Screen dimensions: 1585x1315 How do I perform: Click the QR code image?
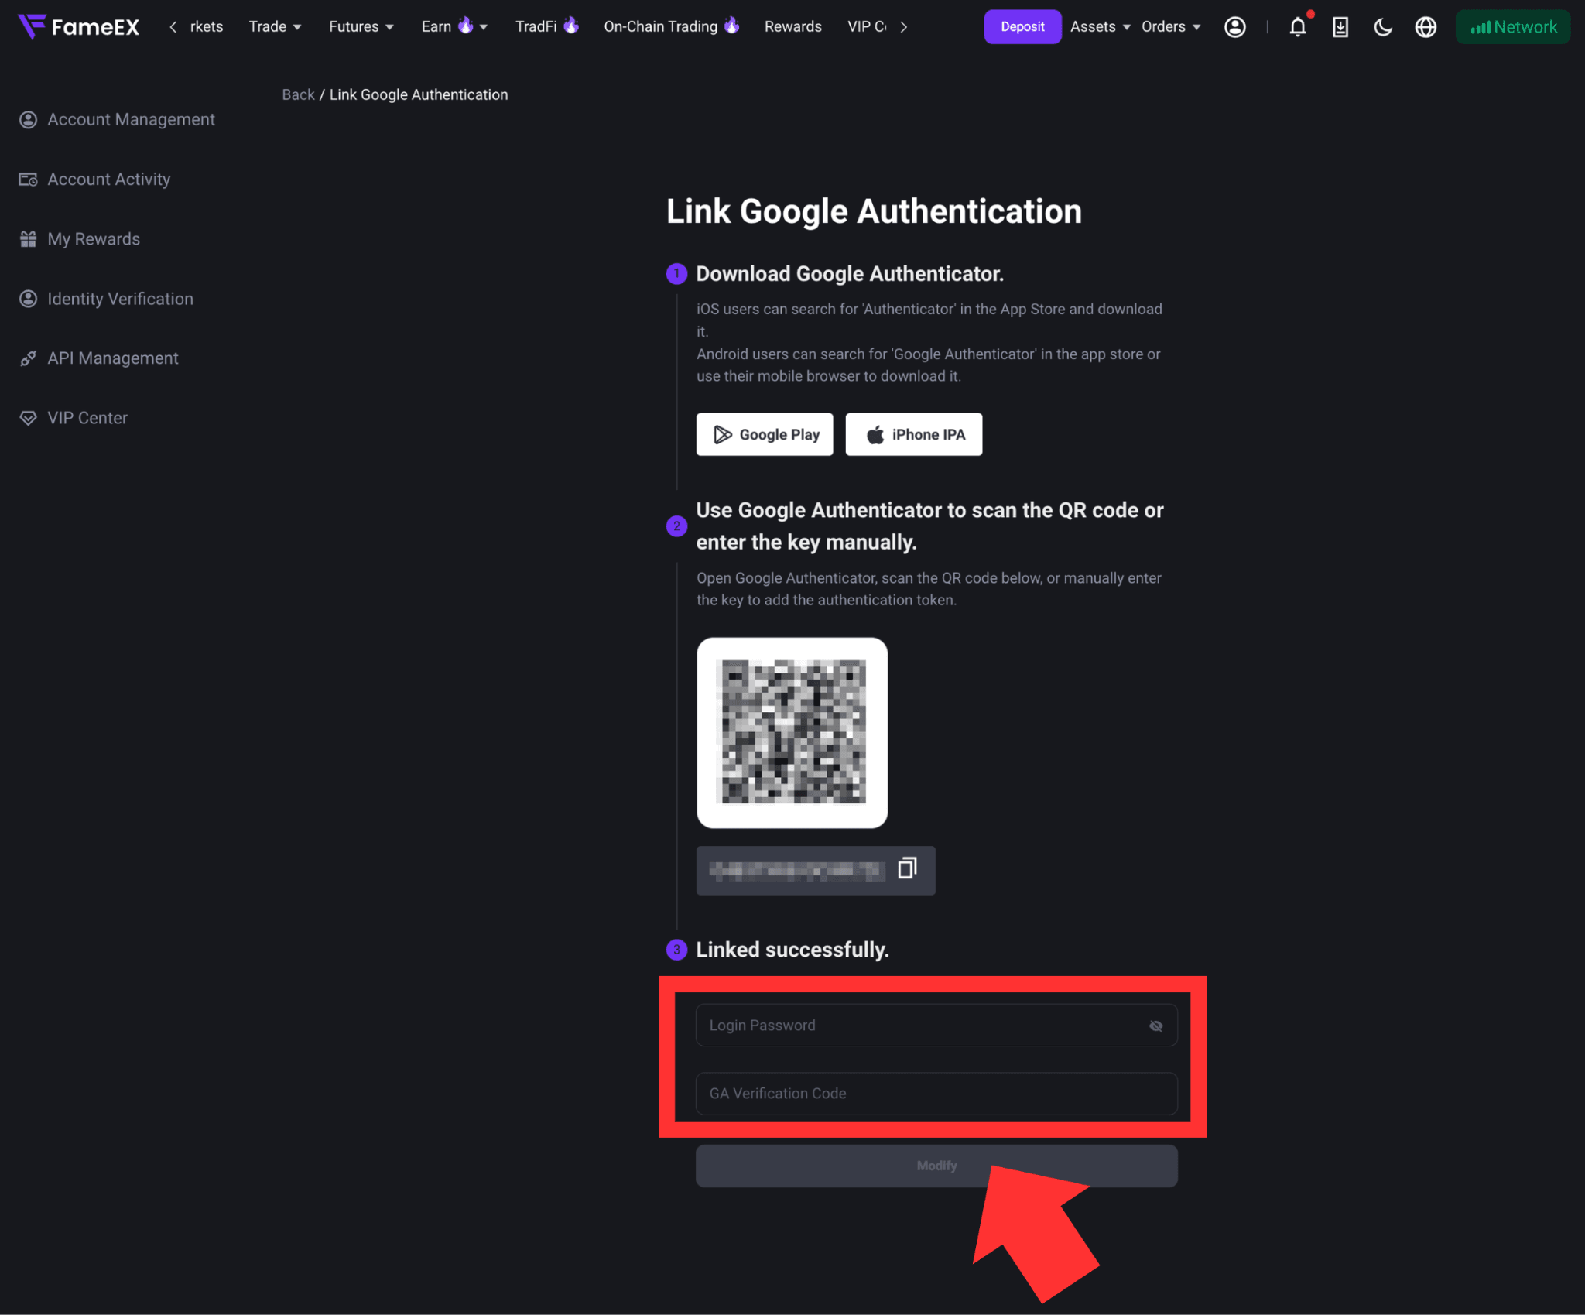[792, 733]
